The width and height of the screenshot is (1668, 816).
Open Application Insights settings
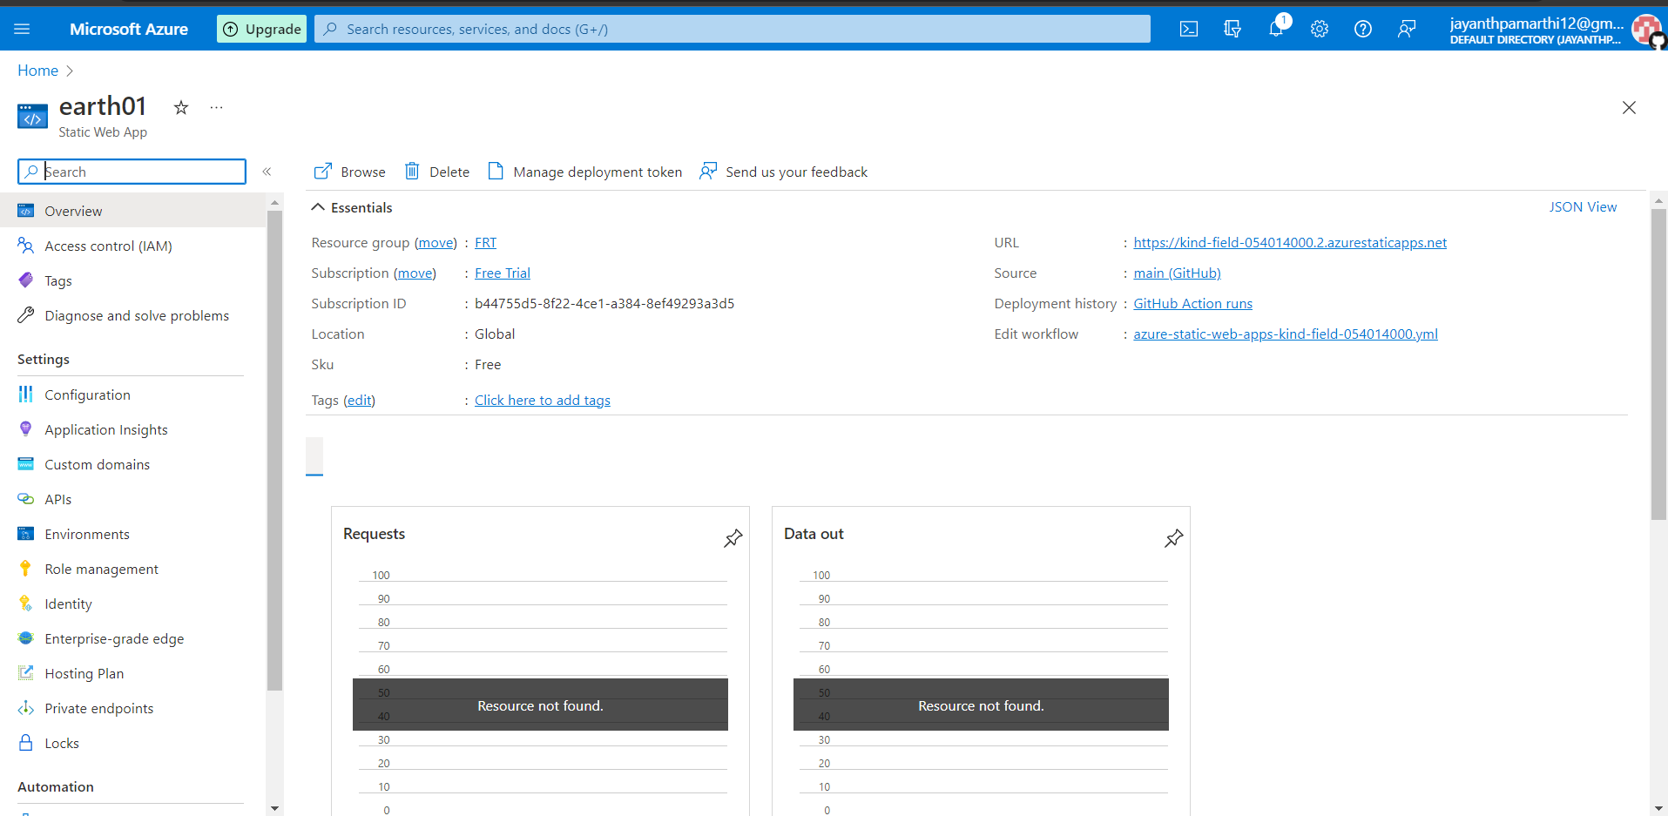[105, 428]
